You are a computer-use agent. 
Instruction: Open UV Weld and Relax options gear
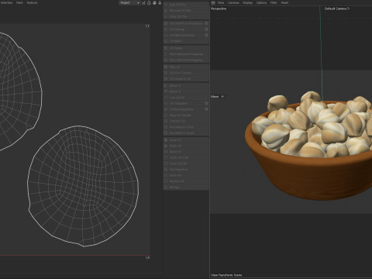point(206,35)
